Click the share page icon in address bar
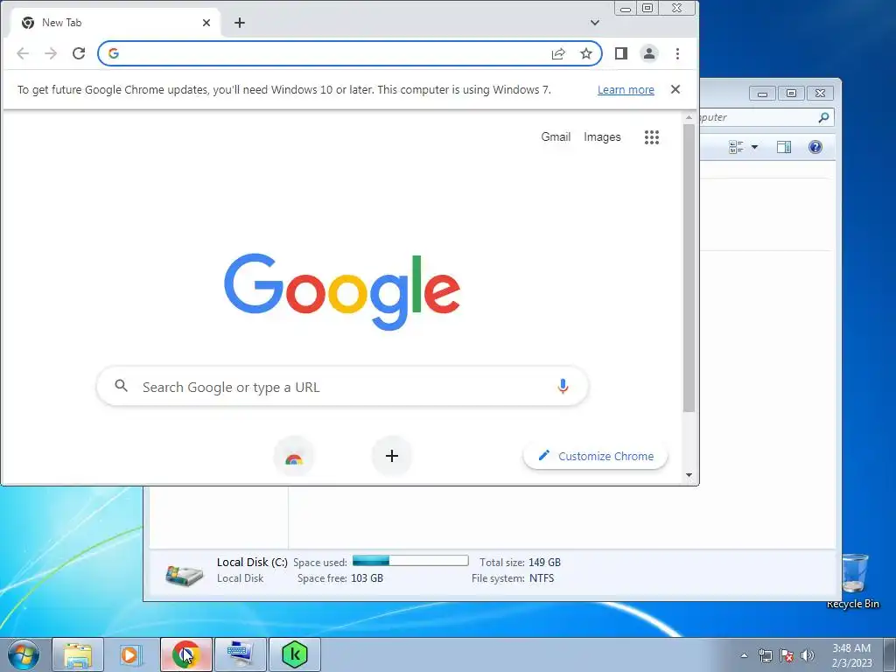This screenshot has height=672, width=896. coord(558,53)
